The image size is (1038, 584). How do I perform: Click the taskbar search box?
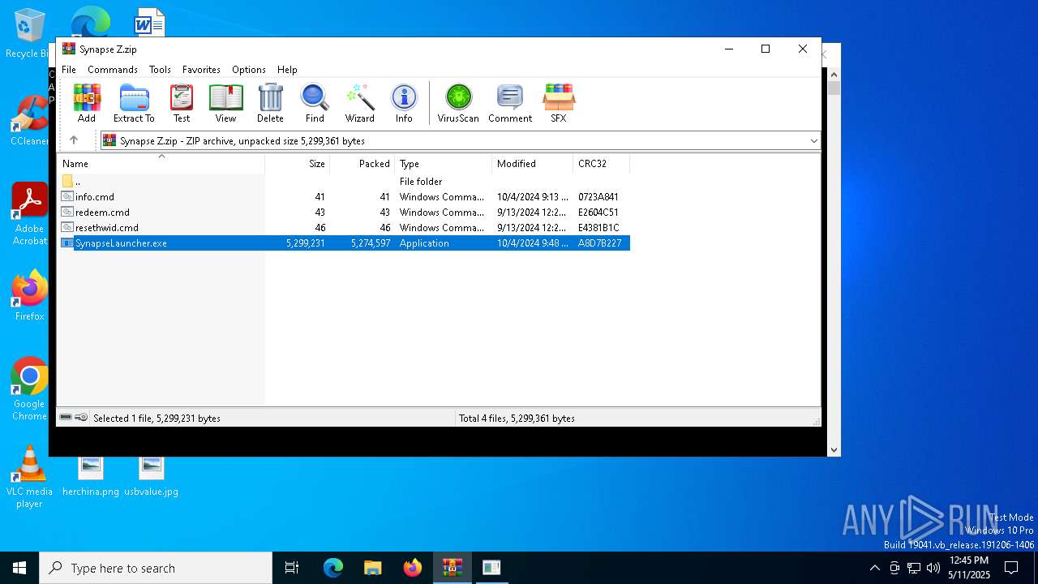pos(156,568)
